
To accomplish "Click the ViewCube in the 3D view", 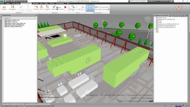I will click(x=148, y=20).
